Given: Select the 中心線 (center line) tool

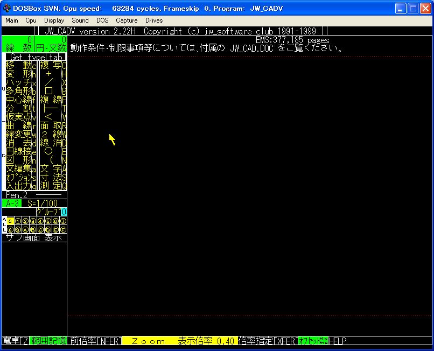Looking at the screenshot, I should (19, 100).
